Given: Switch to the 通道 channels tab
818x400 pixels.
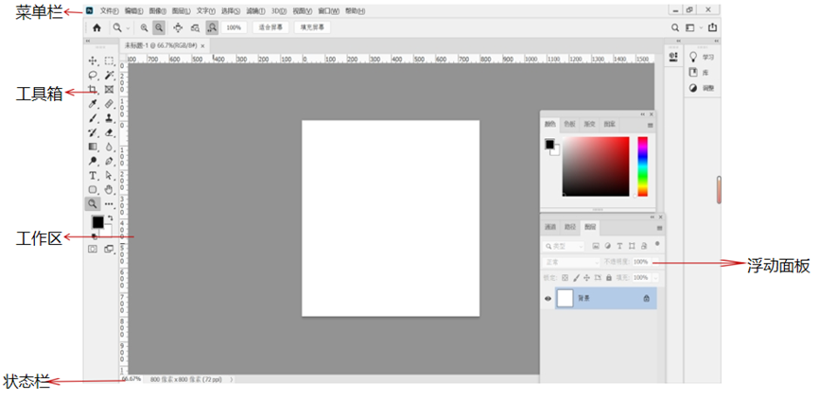Looking at the screenshot, I should pos(550,227).
